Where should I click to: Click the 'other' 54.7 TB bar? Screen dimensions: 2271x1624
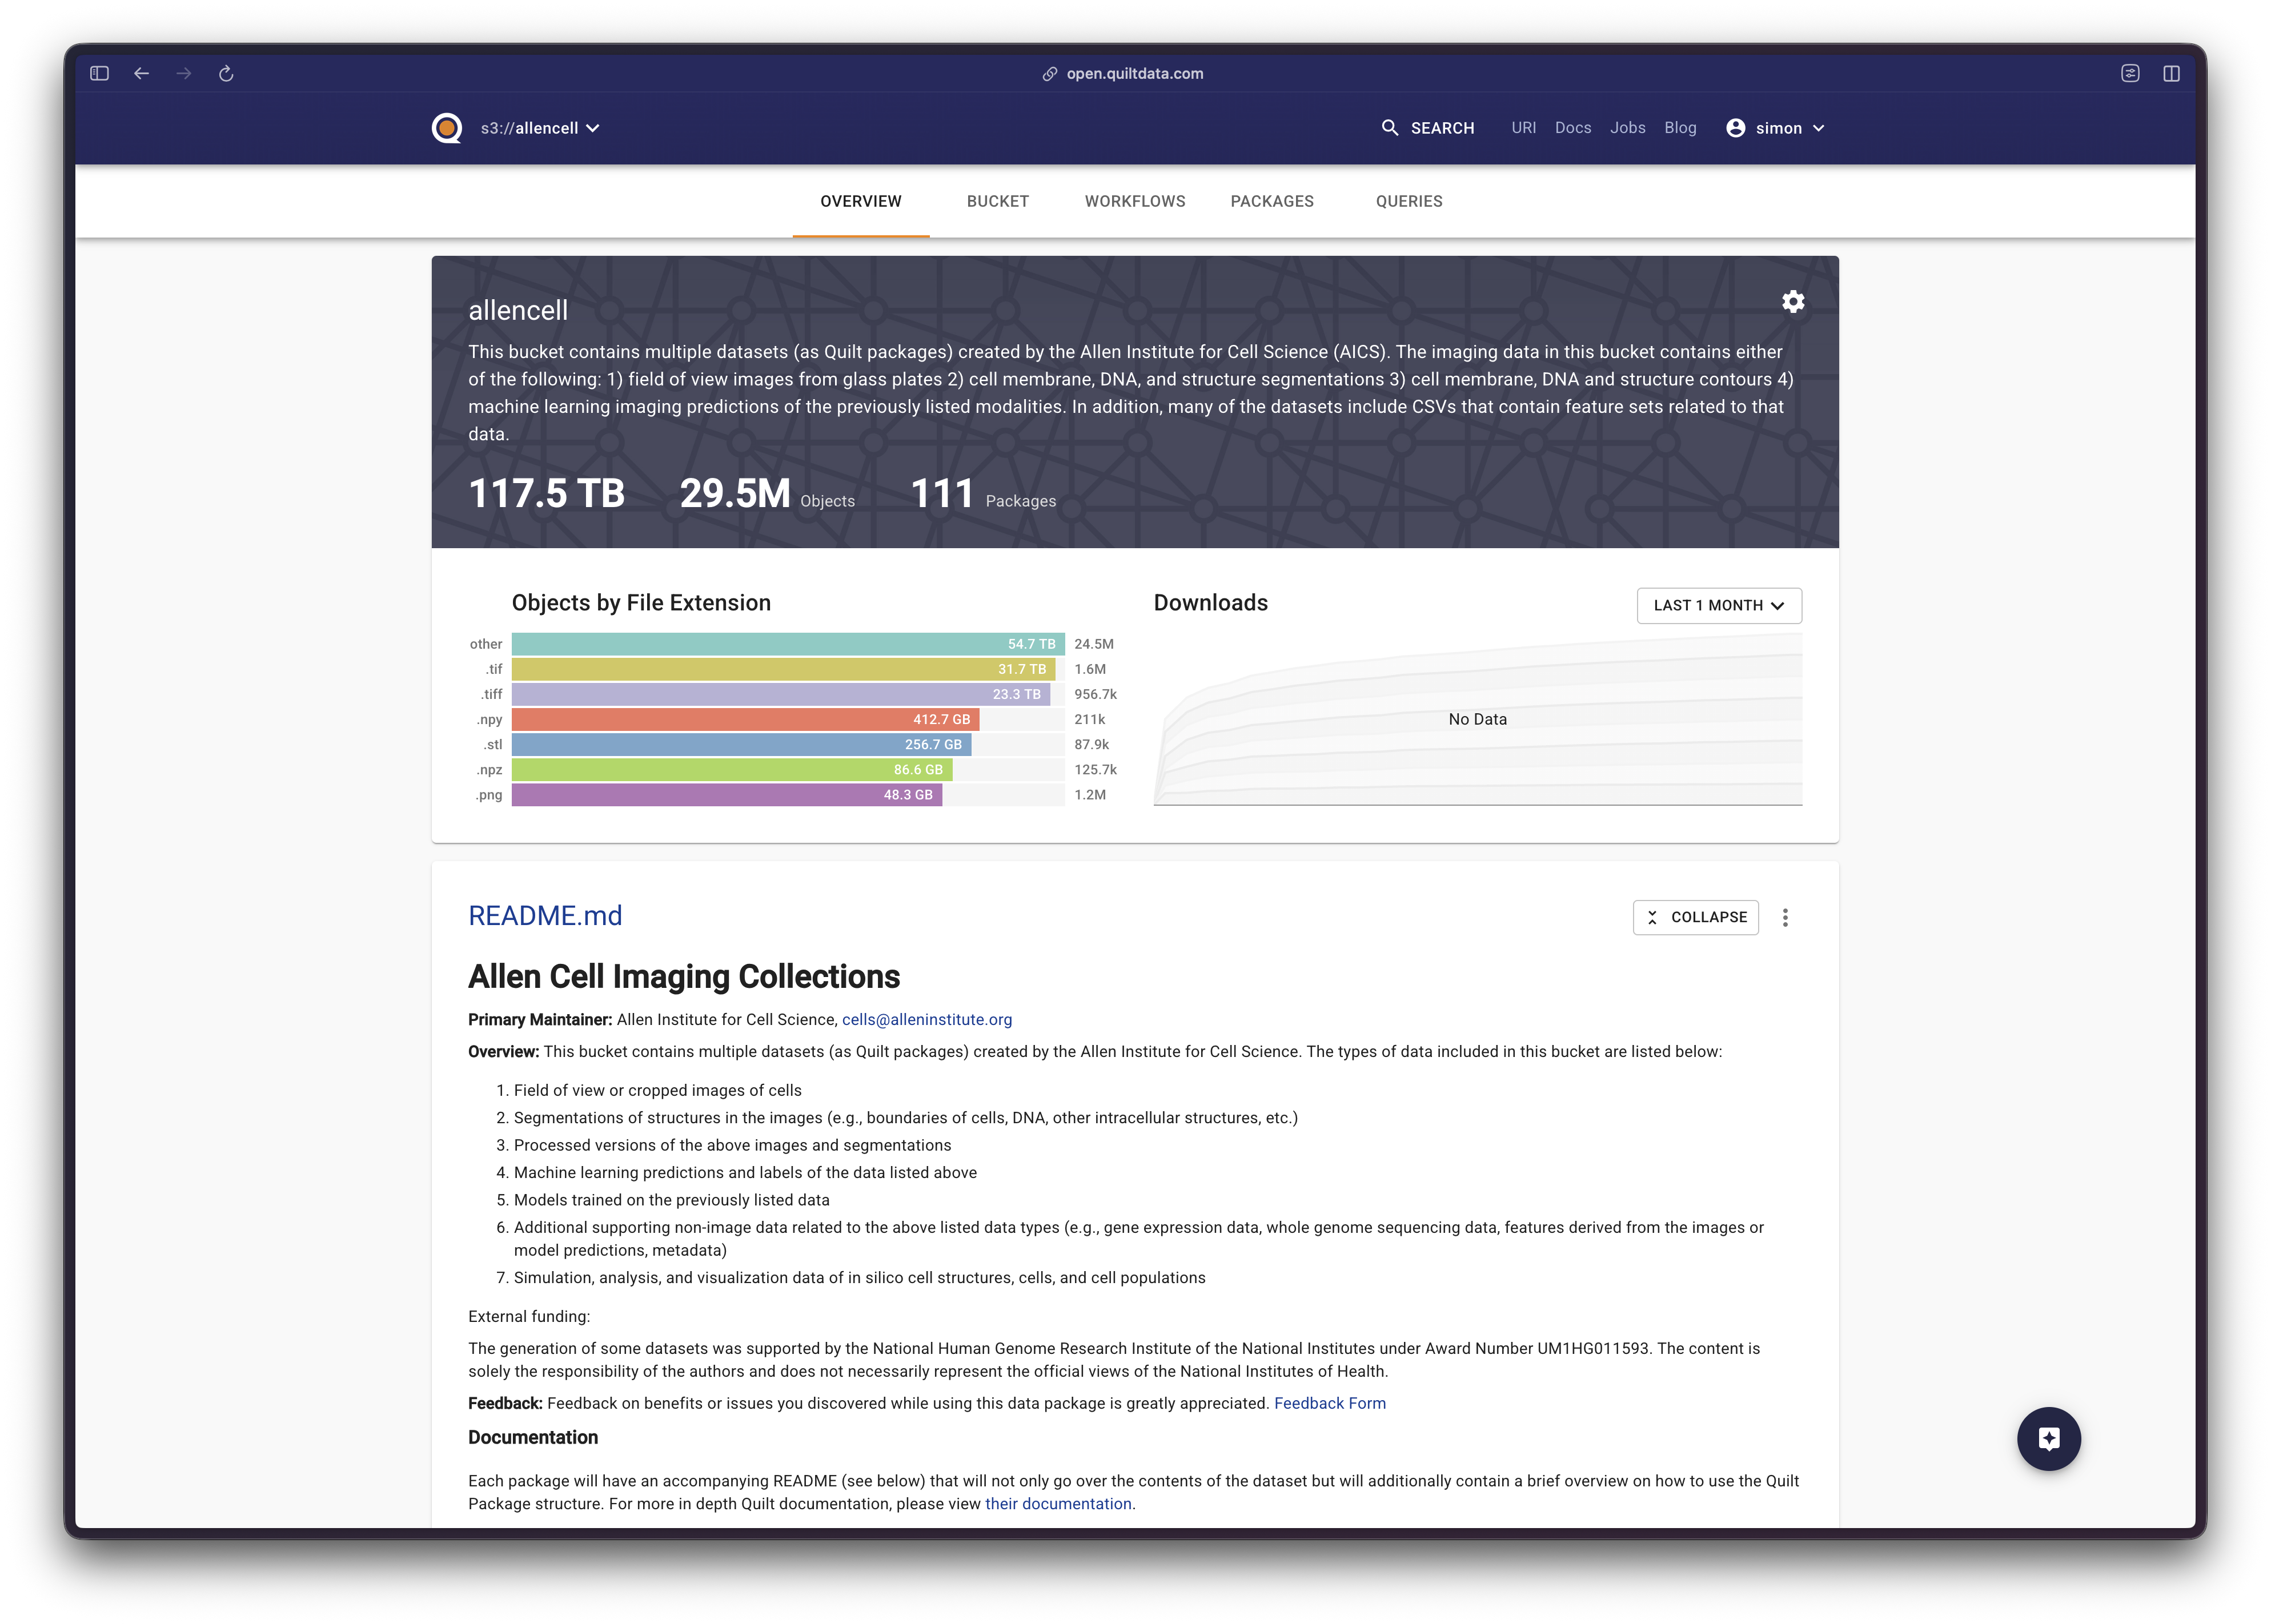click(x=788, y=644)
